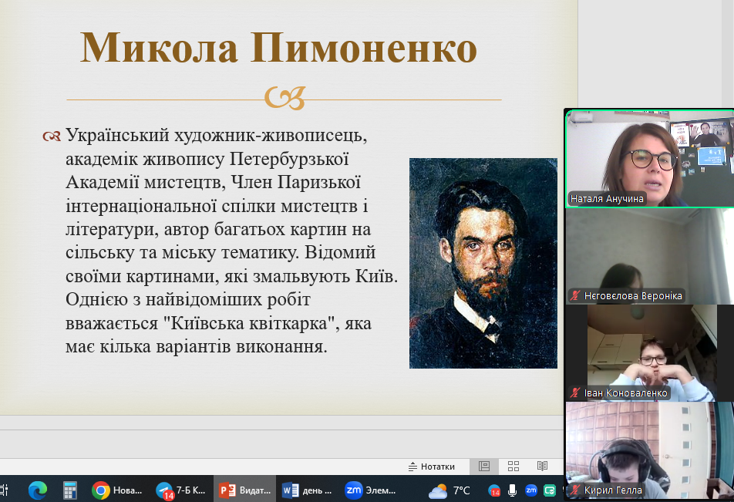
Task: Select Кирил Гелла video tile
Action: (650, 450)
